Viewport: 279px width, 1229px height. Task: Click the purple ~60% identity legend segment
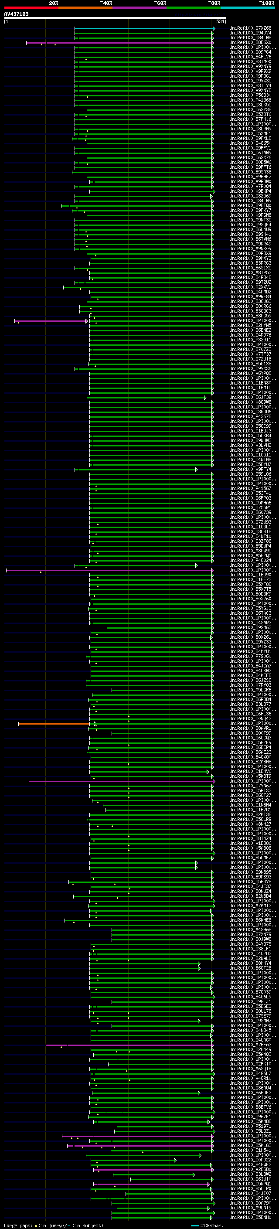[139, 8]
